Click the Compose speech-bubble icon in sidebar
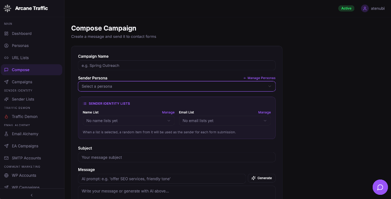391x199 pixels. [x=6, y=70]
